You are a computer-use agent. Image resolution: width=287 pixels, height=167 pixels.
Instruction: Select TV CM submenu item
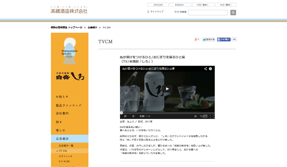point(69,151)
